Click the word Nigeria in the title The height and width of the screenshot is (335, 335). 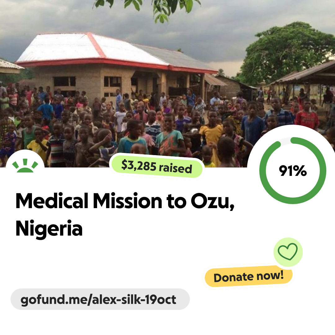tap(49, 229)
